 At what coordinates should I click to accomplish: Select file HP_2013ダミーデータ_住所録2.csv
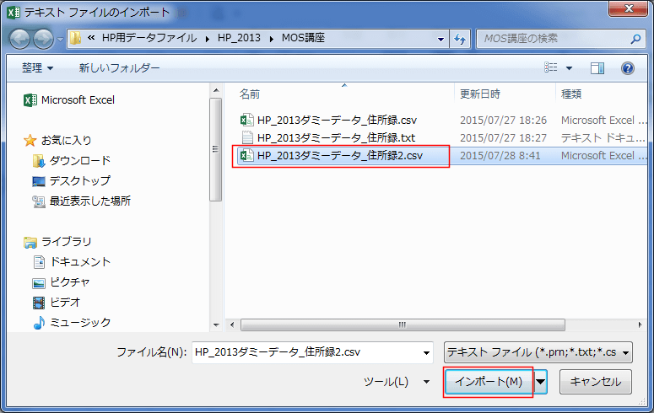click(340, 155)
